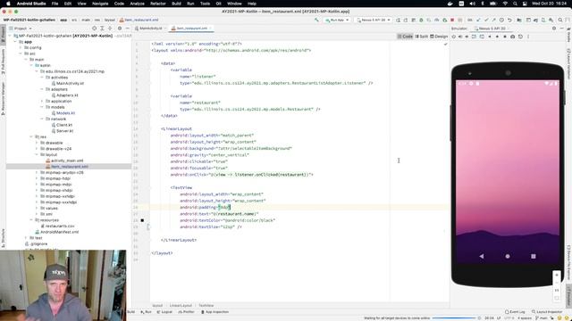Open MainActivity.kt in project tree
This screenshot has width=572, height=321.
click(x=70, y=83)
